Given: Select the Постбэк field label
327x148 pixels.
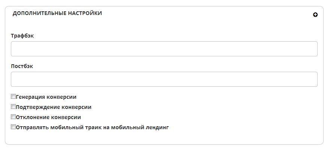Looking at the screenshot, I should point(22,66).
